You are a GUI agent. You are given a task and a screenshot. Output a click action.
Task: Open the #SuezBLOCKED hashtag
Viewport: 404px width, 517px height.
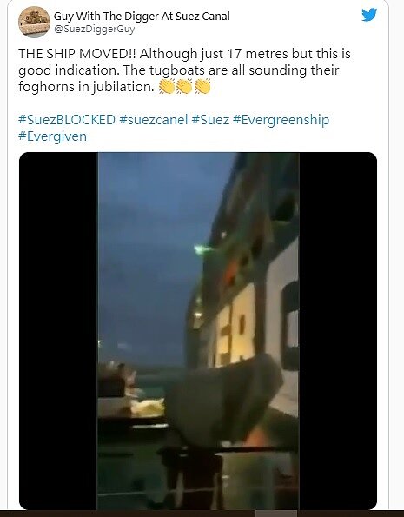pos(67,119)
